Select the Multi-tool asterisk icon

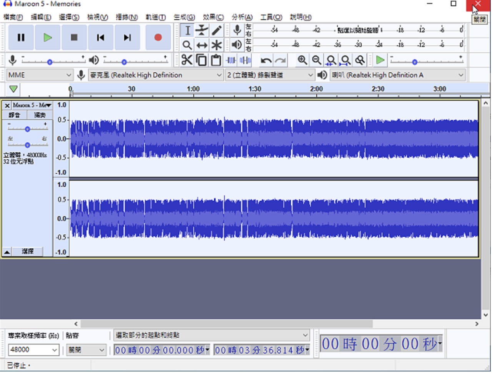point(217,45)
